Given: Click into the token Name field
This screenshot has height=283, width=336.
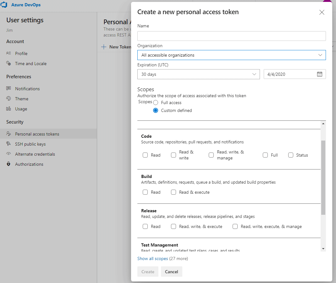Looking at the screenshot, I should (x=231, y=36).
